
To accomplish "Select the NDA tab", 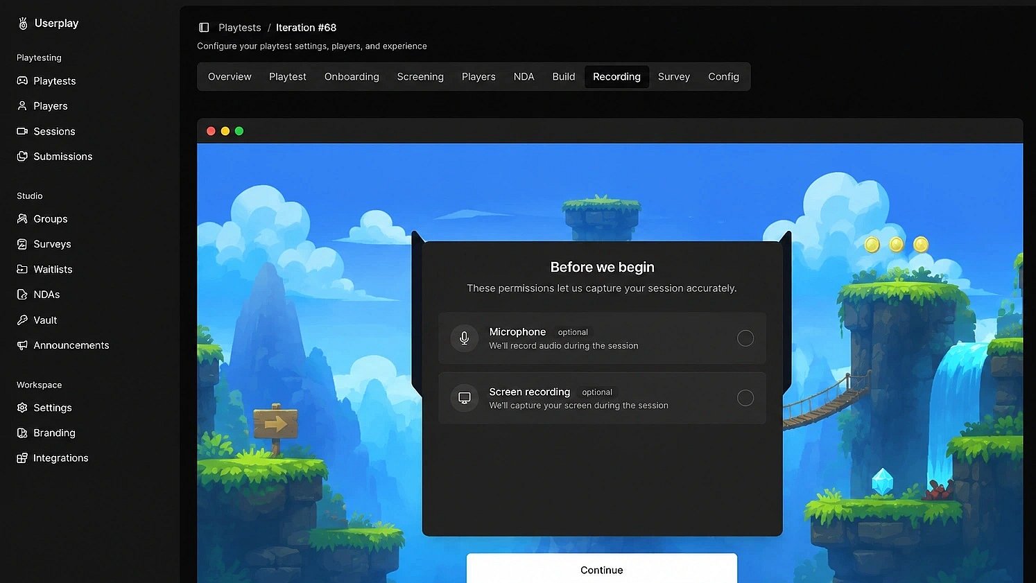I will tap(524, 77).
